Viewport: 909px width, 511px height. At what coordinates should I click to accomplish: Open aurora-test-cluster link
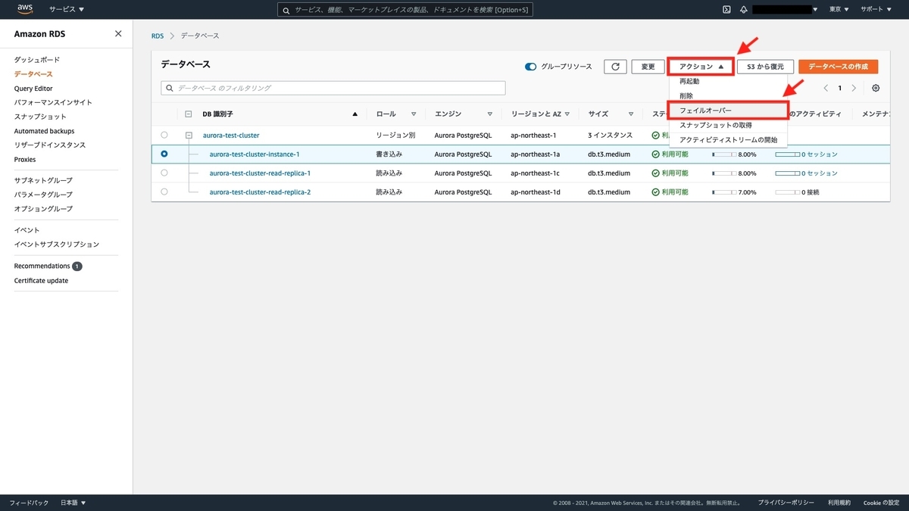pyautogui.click(x=231, y=135)
